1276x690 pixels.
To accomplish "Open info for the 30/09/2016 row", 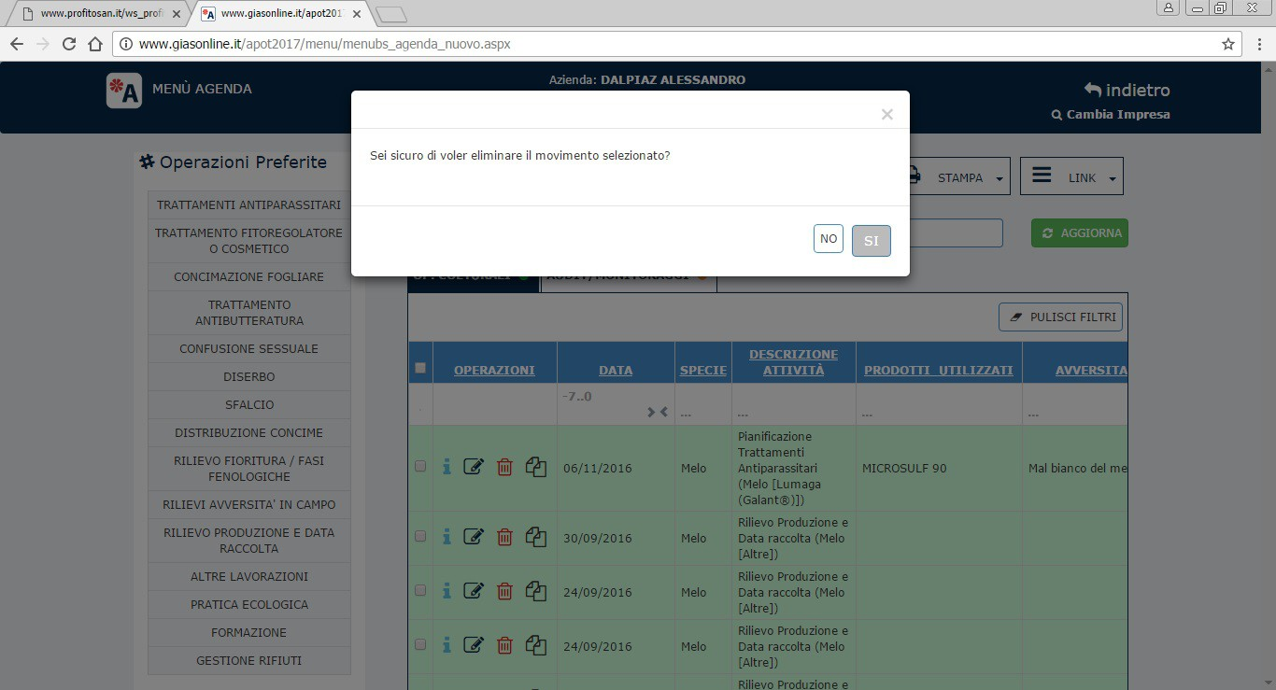I will coord(447,537).
